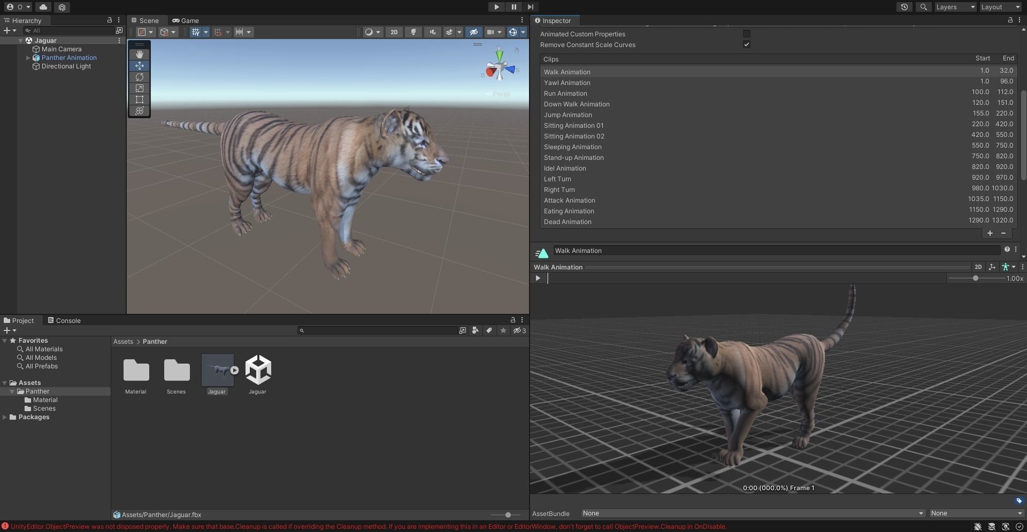The image size is (1027, 532).
Task: Open the Layers dropdown
Action: [955, 7]
